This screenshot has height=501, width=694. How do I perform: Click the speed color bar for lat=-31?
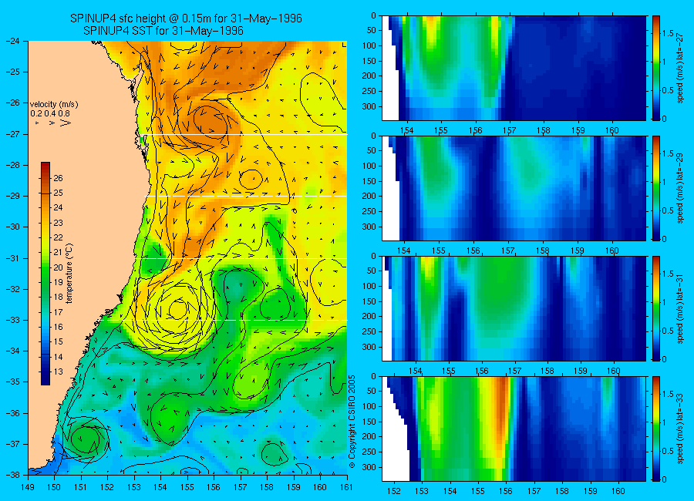pyautogui.click(x=656, y=308)
